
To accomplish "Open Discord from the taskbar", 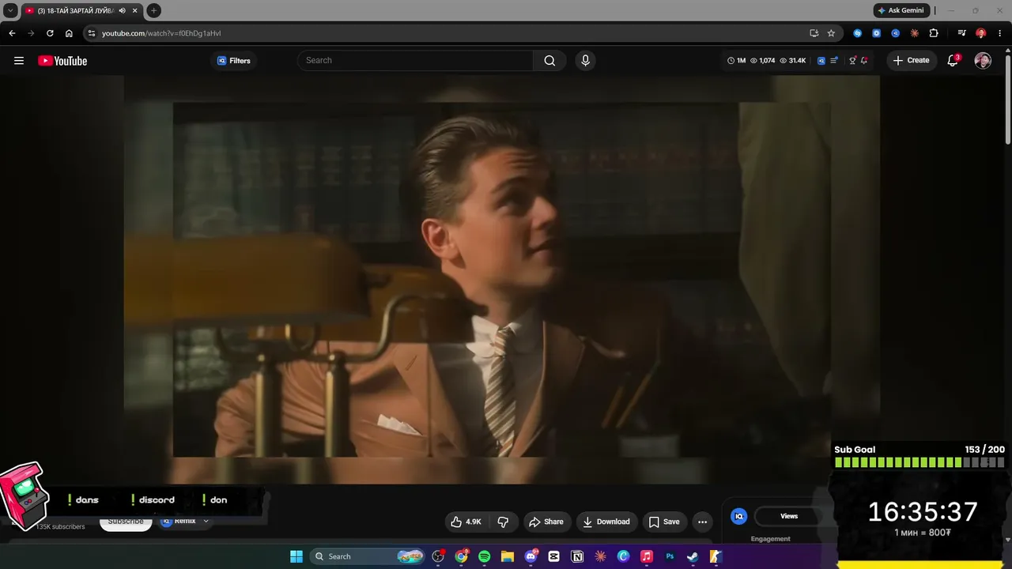I will 531,556.
